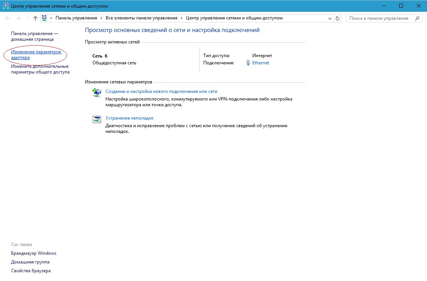Expand the address bar history dropdown
427x281 pixels.
[330, 18]
